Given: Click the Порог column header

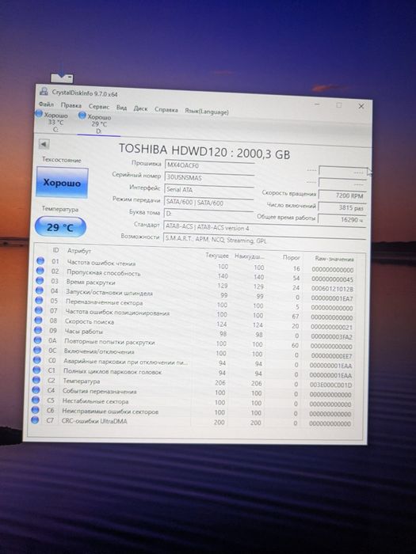Looking at the screenshot, I should click(x=291, y=257).
